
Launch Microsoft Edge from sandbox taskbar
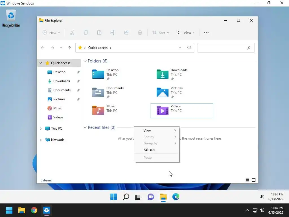click(176, 197)
